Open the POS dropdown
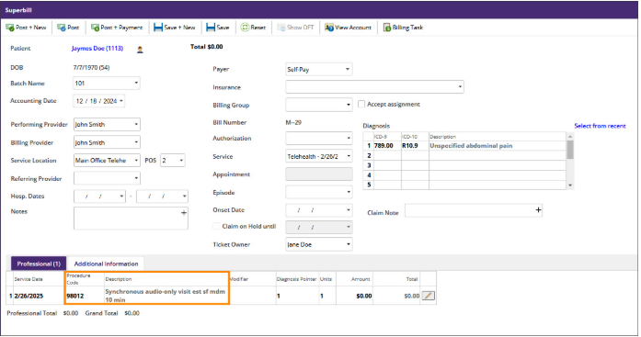The width and height of the screenshot is (641, 337). point(181,161)
